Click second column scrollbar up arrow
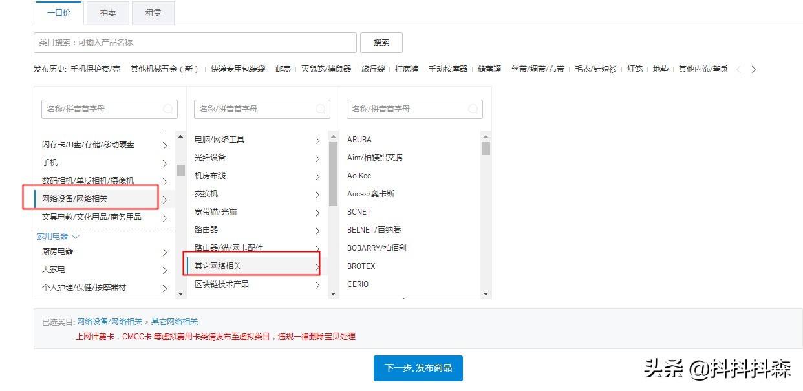The image size is (803, 391). tap(334, 136)
